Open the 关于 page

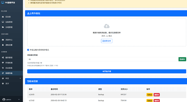coord(11,84)
